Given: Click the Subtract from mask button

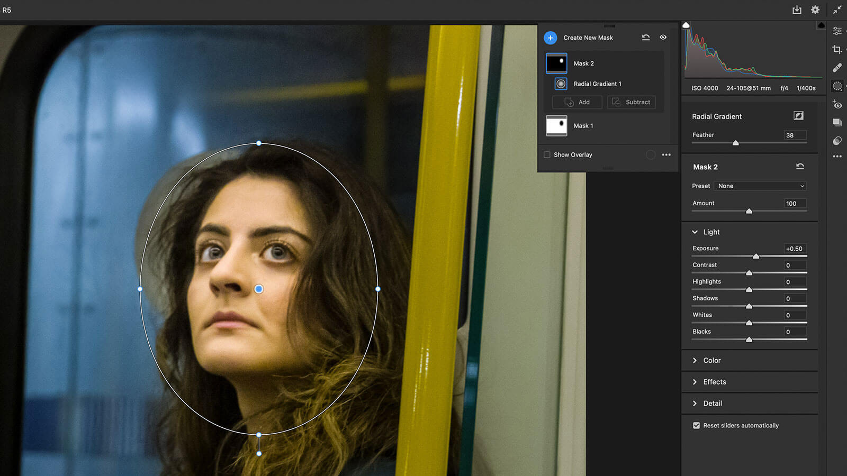Looking at the screenshot, I should point(631,102).
